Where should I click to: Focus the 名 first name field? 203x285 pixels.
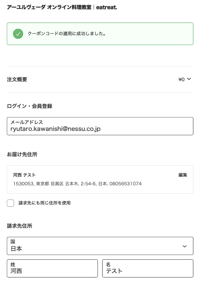pos(148,268)
